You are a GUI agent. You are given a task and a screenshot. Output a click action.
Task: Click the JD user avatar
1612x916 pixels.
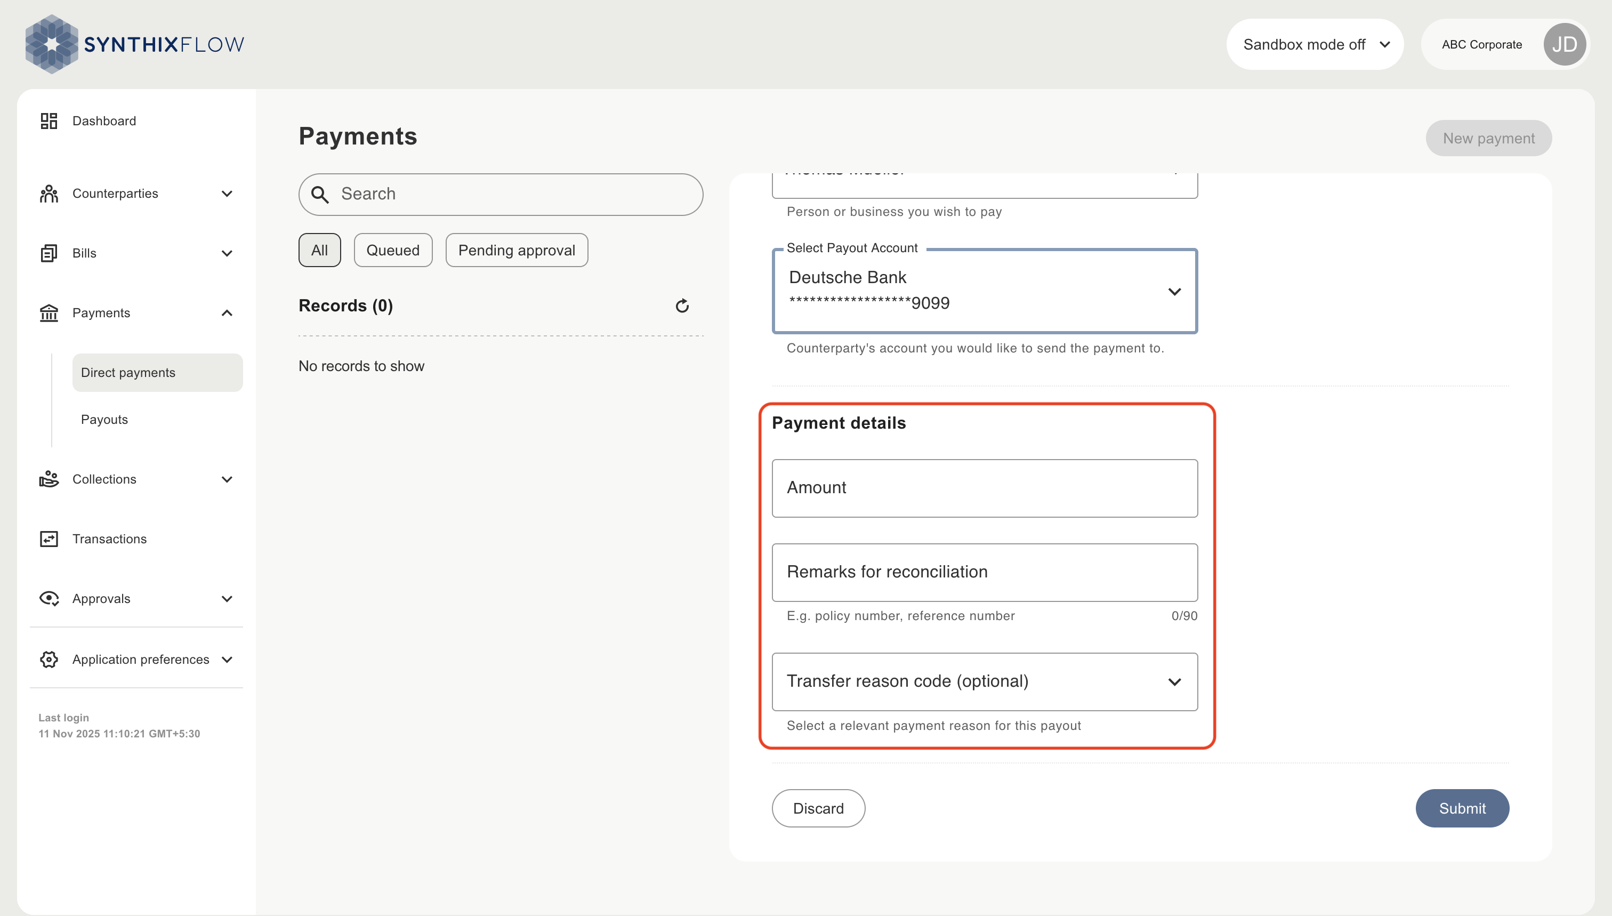coord(1564,44)
